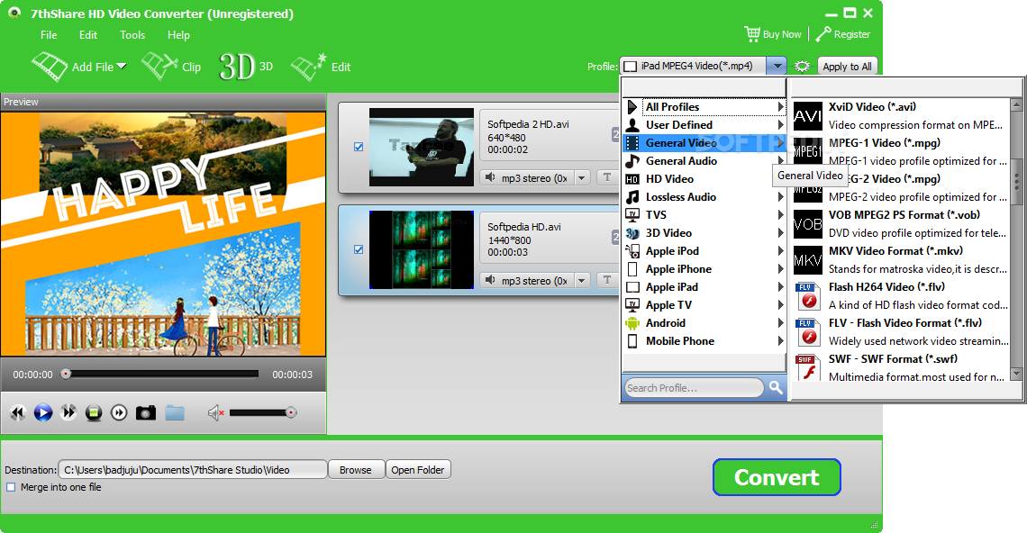Viewport: 1027px width, 533px height.
Task: Select FLV - Flash Video Format profile
Action: pos(901,332)
